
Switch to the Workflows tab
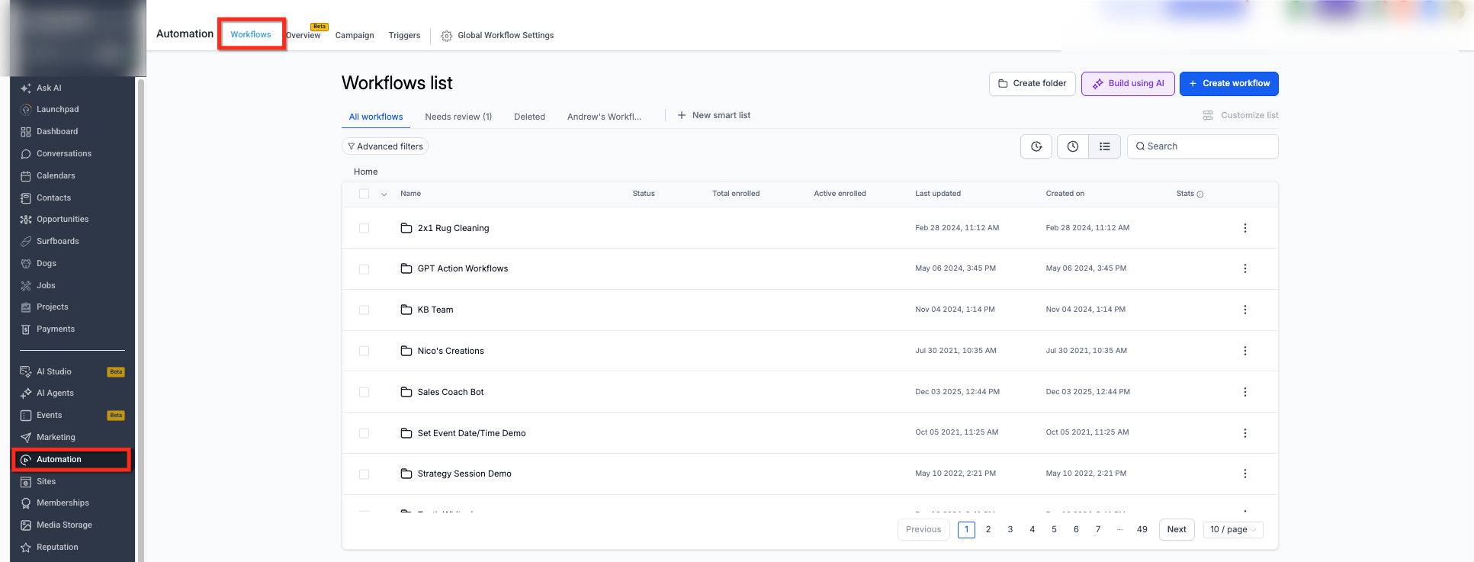[251, 34]
